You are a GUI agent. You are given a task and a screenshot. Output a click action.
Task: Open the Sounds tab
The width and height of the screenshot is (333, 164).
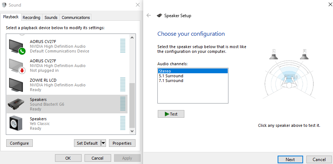click(x=51, y=17)
